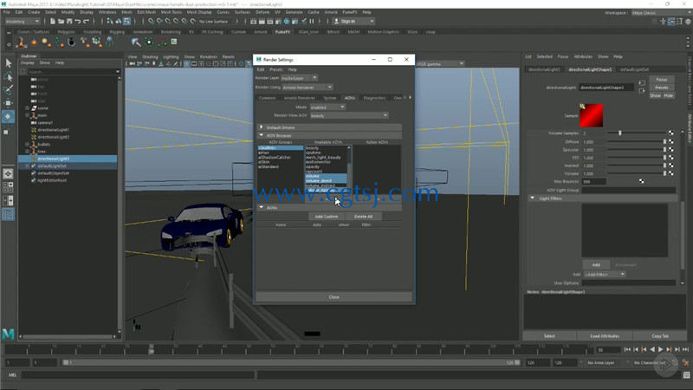This screenshot has width=693, height=390.
Task: Click the Redo arrow icon
Action: coord(86,21)
